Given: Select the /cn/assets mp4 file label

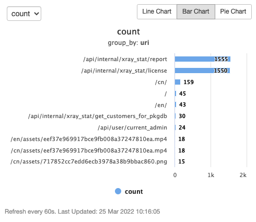Looking at the screenshot, I should pos(89,150).
